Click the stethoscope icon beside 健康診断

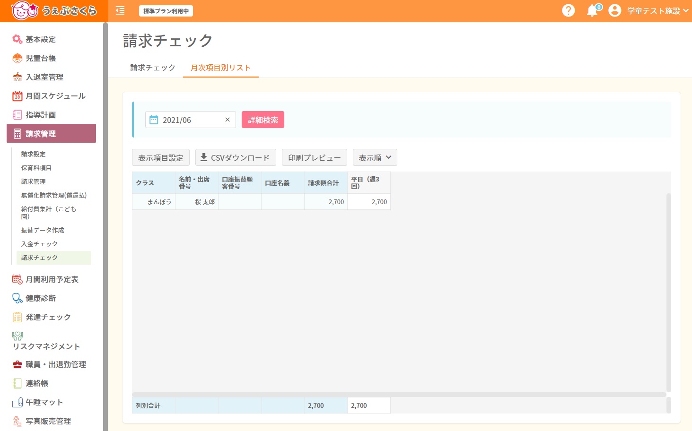point(18,298)
